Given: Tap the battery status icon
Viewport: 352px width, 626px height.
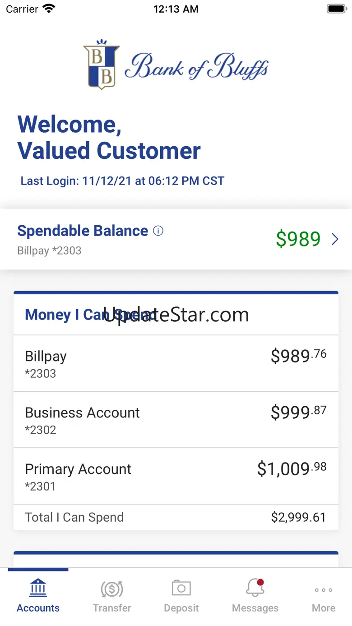Looking at the screenshot, I should (x=336, y=9).
